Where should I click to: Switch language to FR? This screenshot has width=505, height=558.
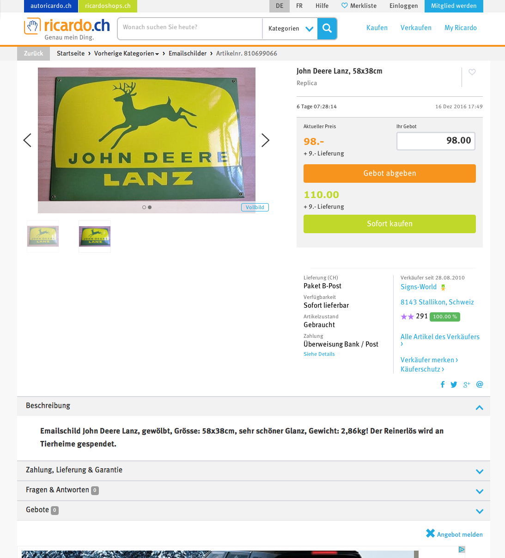299,6
